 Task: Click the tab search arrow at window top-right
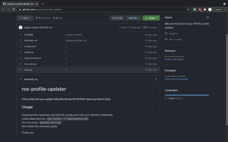(x=224, y=4)
